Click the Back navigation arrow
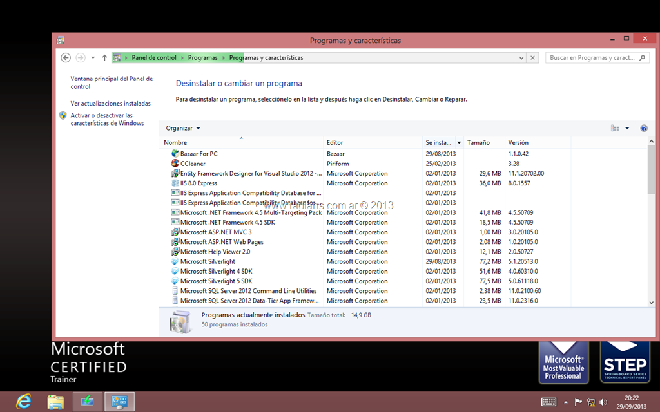 [x=66, y=58]
